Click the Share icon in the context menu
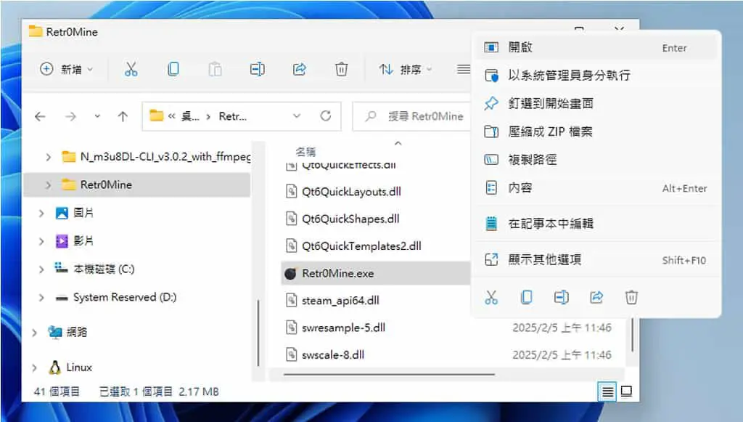743x422 pixels. tap(596, 297)
